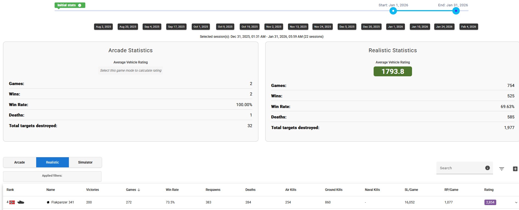
Task: Sort table by Rating column header
Action: pyautogui.click(x=489, y=190)
